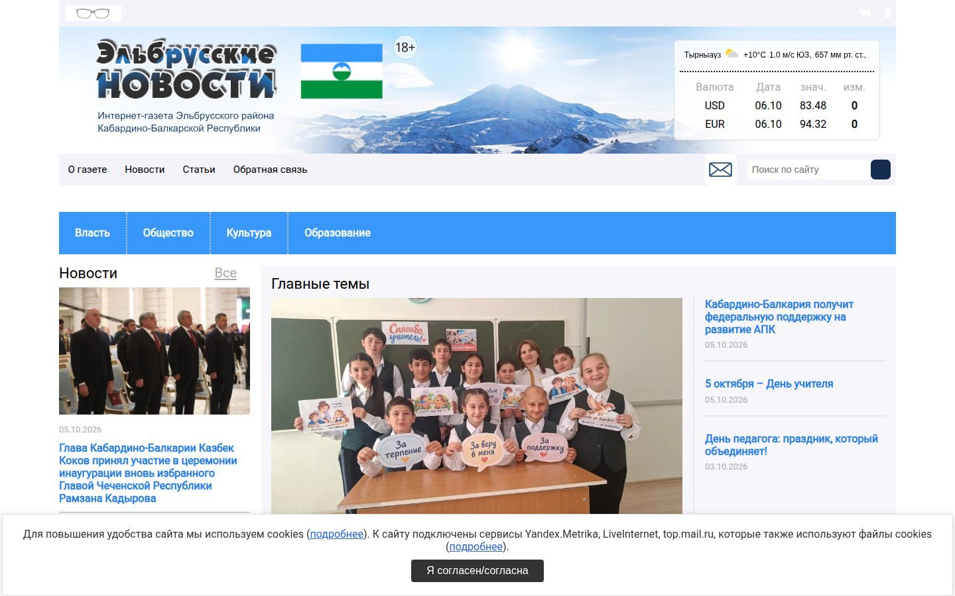
Task: Click the first подробнее cookies link
Action: [x=337, y=534]
